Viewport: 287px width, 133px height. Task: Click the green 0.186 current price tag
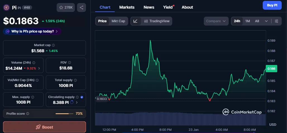click(x=271, y=69)
